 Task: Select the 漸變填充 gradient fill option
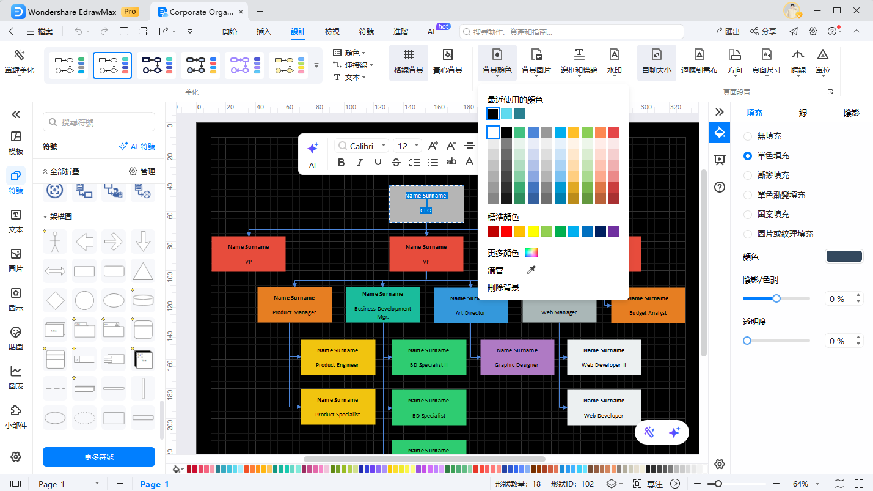pos(748,175)
